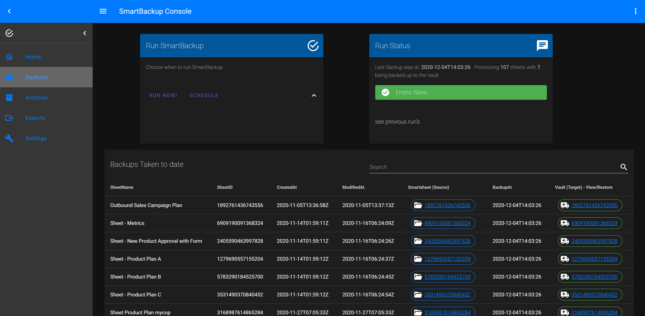Click the Run Status message icon
This screenshot has height=316, width=645.
(x=542, y=45)
